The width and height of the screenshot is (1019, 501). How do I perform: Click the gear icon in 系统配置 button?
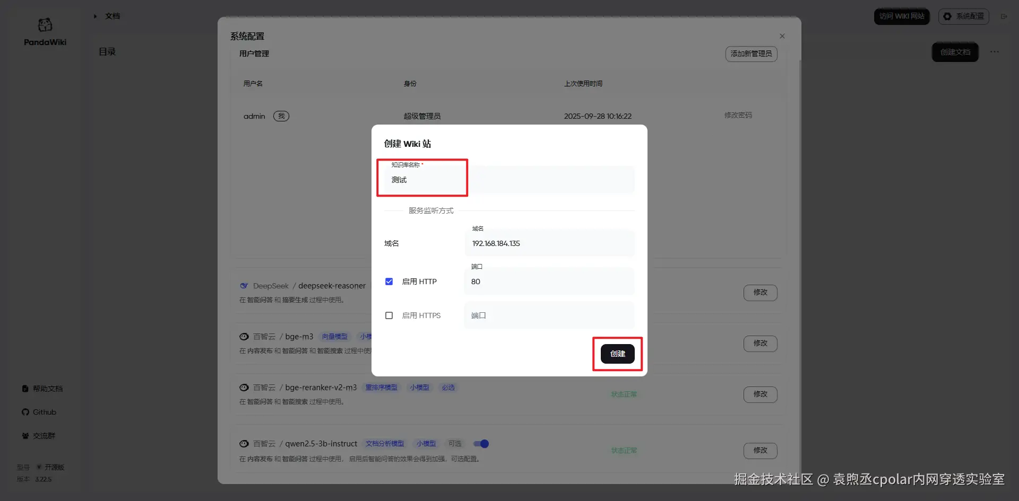coord(947,16)
